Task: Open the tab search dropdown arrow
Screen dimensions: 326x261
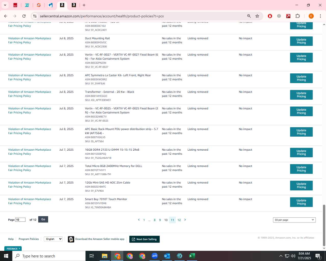Action: [x=5, y=5]
